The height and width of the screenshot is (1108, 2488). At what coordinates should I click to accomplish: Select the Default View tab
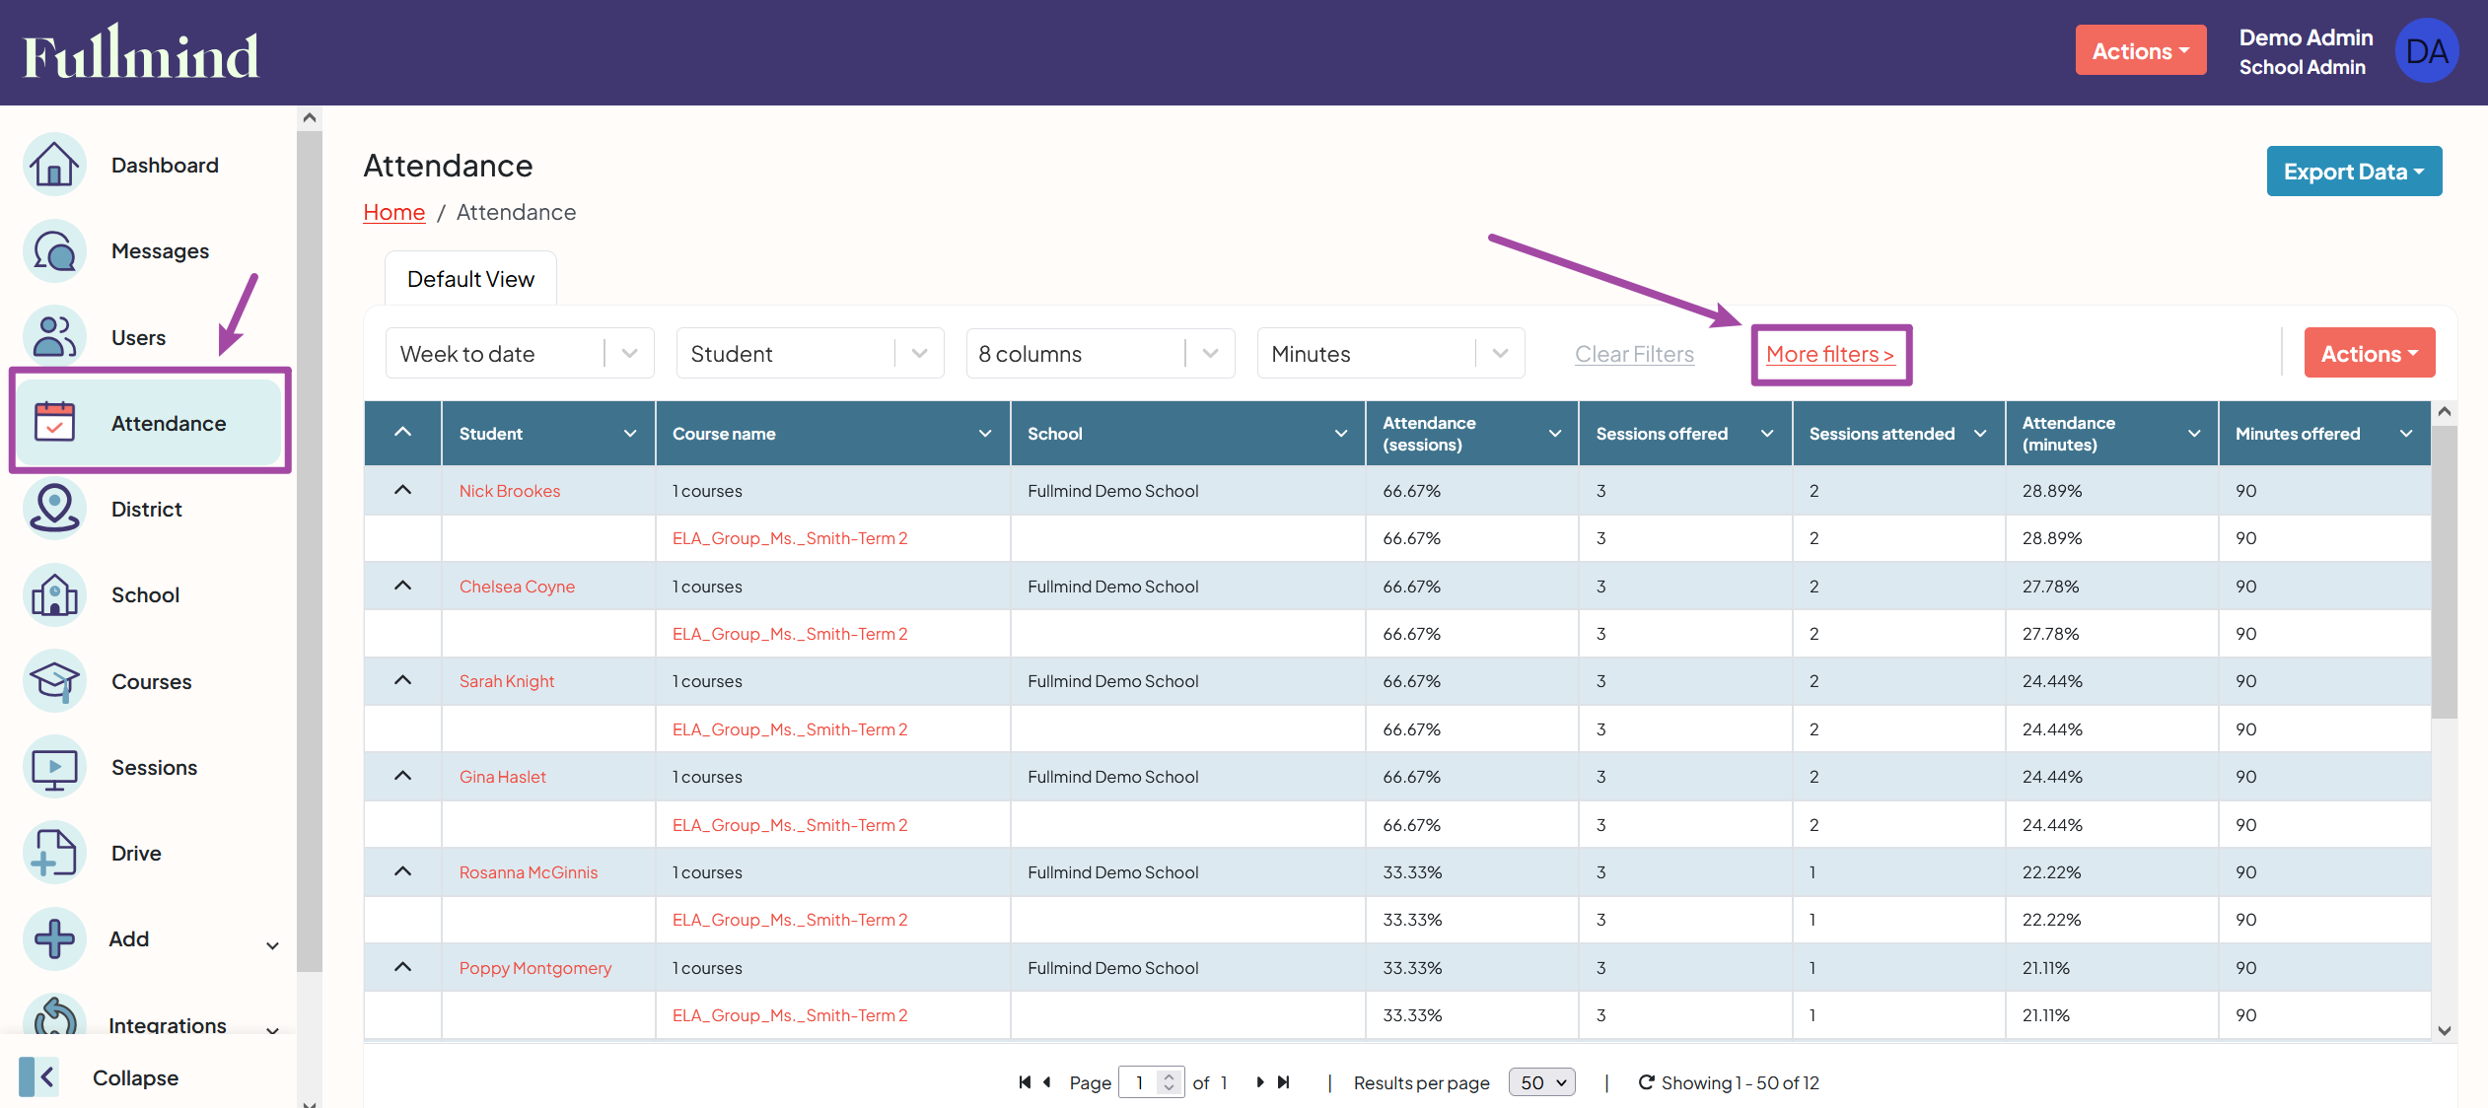pos(470,279)
